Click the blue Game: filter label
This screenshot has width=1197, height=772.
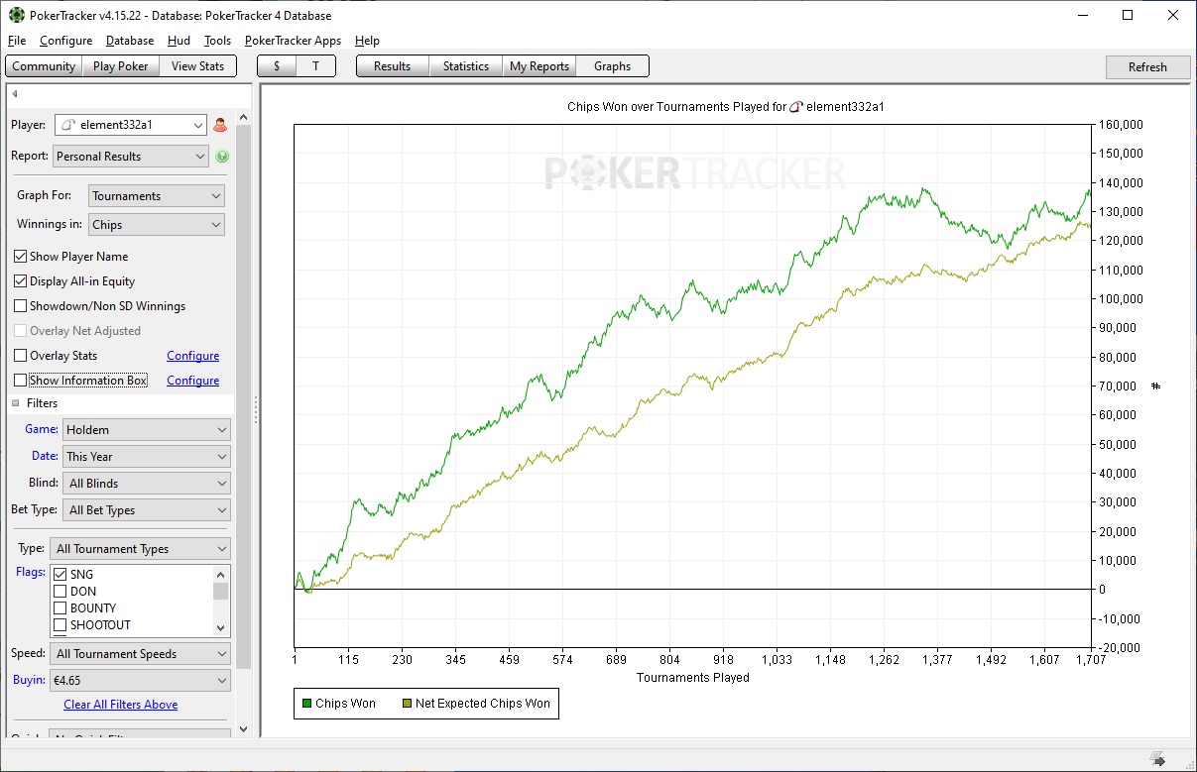[x=42, y=429]
